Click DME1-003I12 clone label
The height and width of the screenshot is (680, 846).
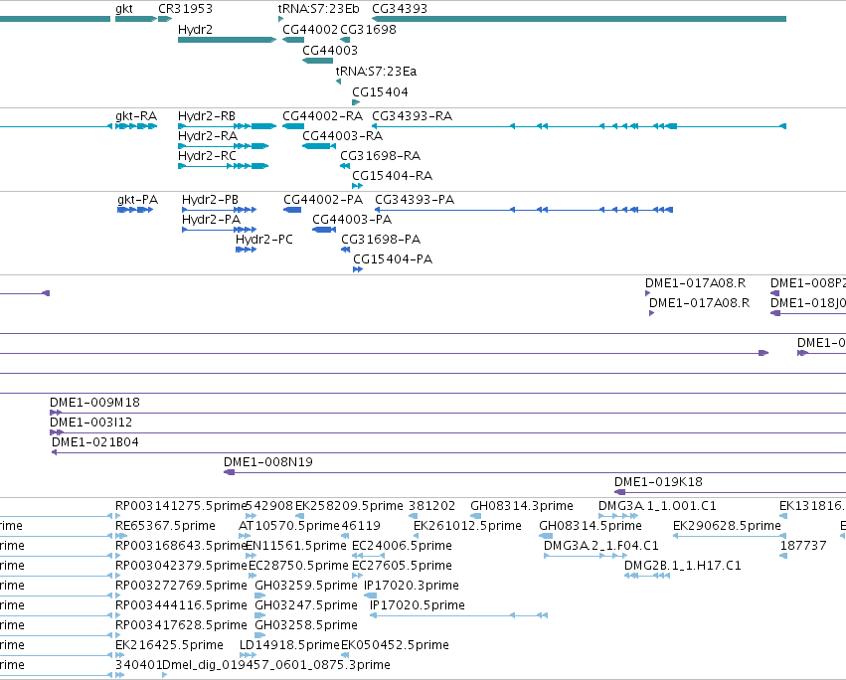91,423
